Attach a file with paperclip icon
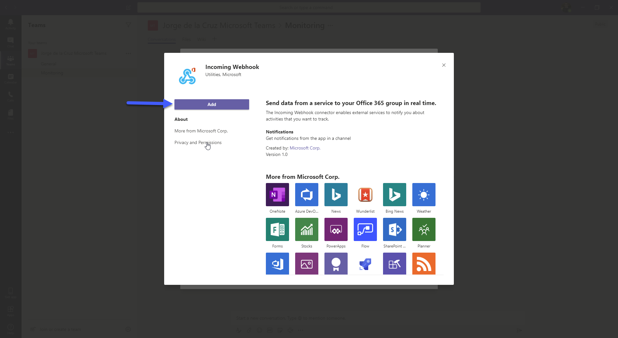The width and height of the screenshot is (618, 338). [x=249, y=330]
